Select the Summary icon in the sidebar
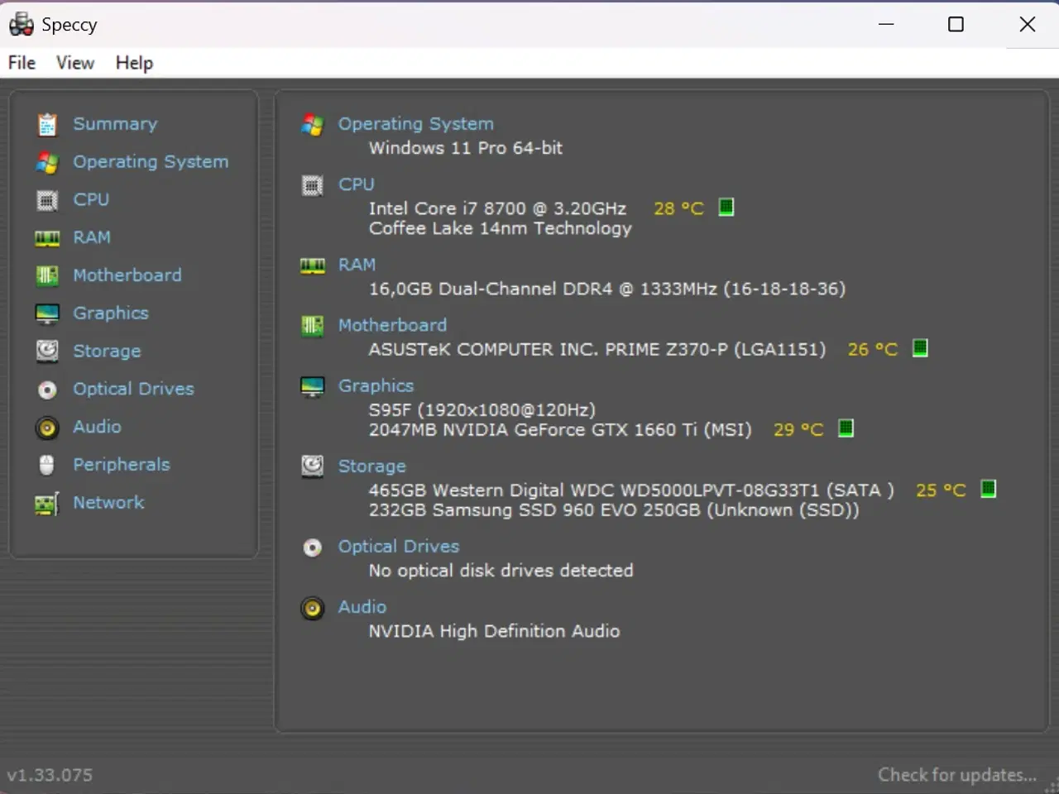The image size is (1059, 794). pyautogui.click(x=46, y=122)
